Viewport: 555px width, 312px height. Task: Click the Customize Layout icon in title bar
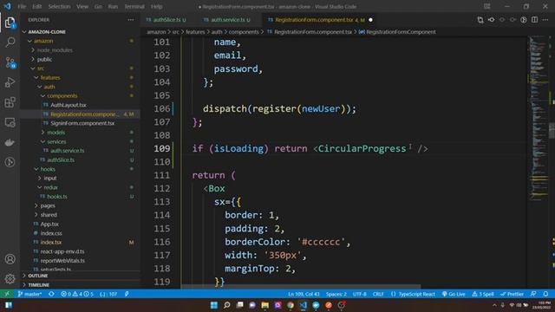[x=487, y=6]
